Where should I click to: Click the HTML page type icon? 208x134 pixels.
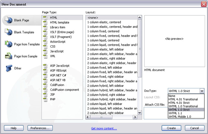(45, 18)
